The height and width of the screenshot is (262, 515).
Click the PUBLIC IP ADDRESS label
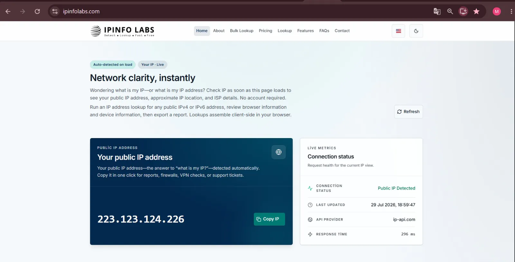point(117,148)
